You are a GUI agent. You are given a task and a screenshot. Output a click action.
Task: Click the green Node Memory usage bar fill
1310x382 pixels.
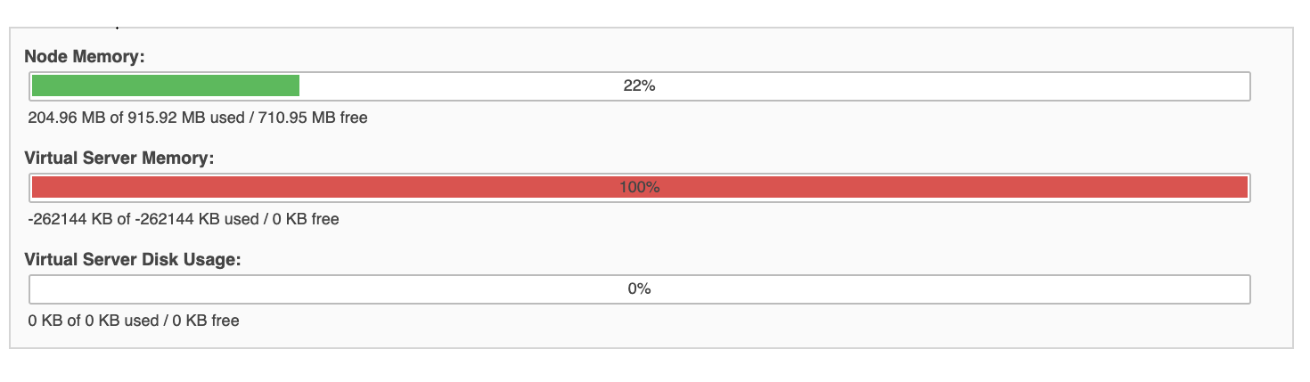tap(166, 86)
